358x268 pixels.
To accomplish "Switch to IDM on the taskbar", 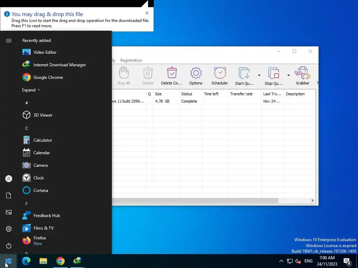I will point(77,261).
